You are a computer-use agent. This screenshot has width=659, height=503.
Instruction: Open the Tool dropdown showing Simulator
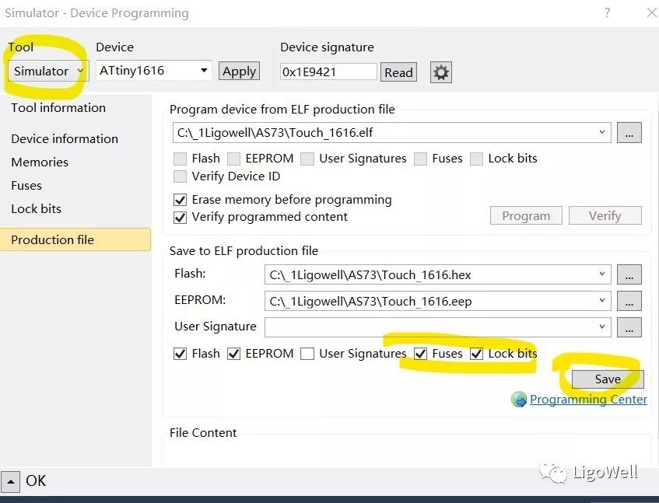[x=48, y=71]
